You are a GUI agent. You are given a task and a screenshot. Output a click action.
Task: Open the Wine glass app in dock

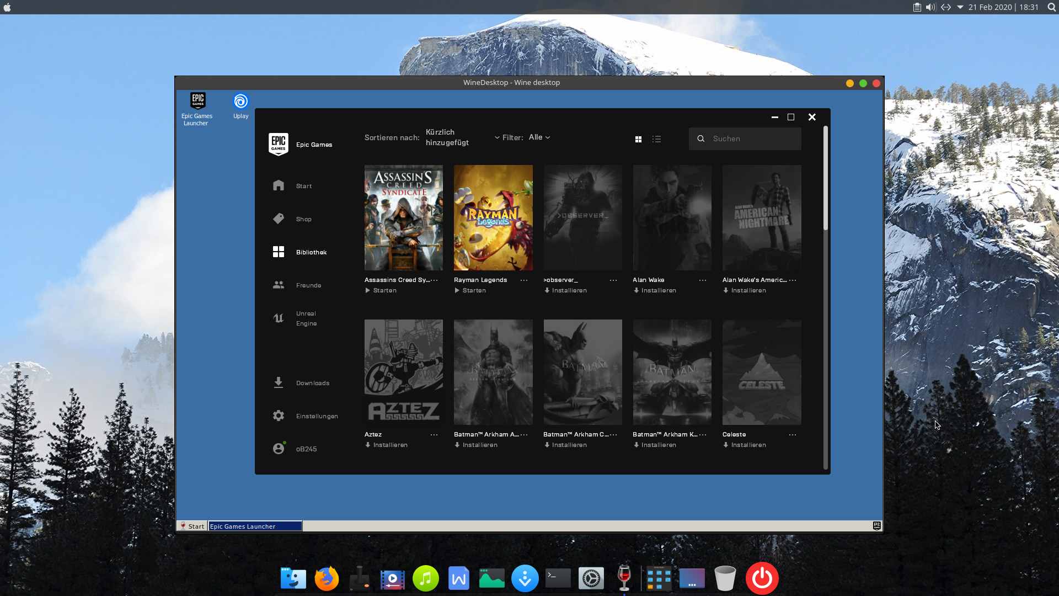tap(624, 578)
